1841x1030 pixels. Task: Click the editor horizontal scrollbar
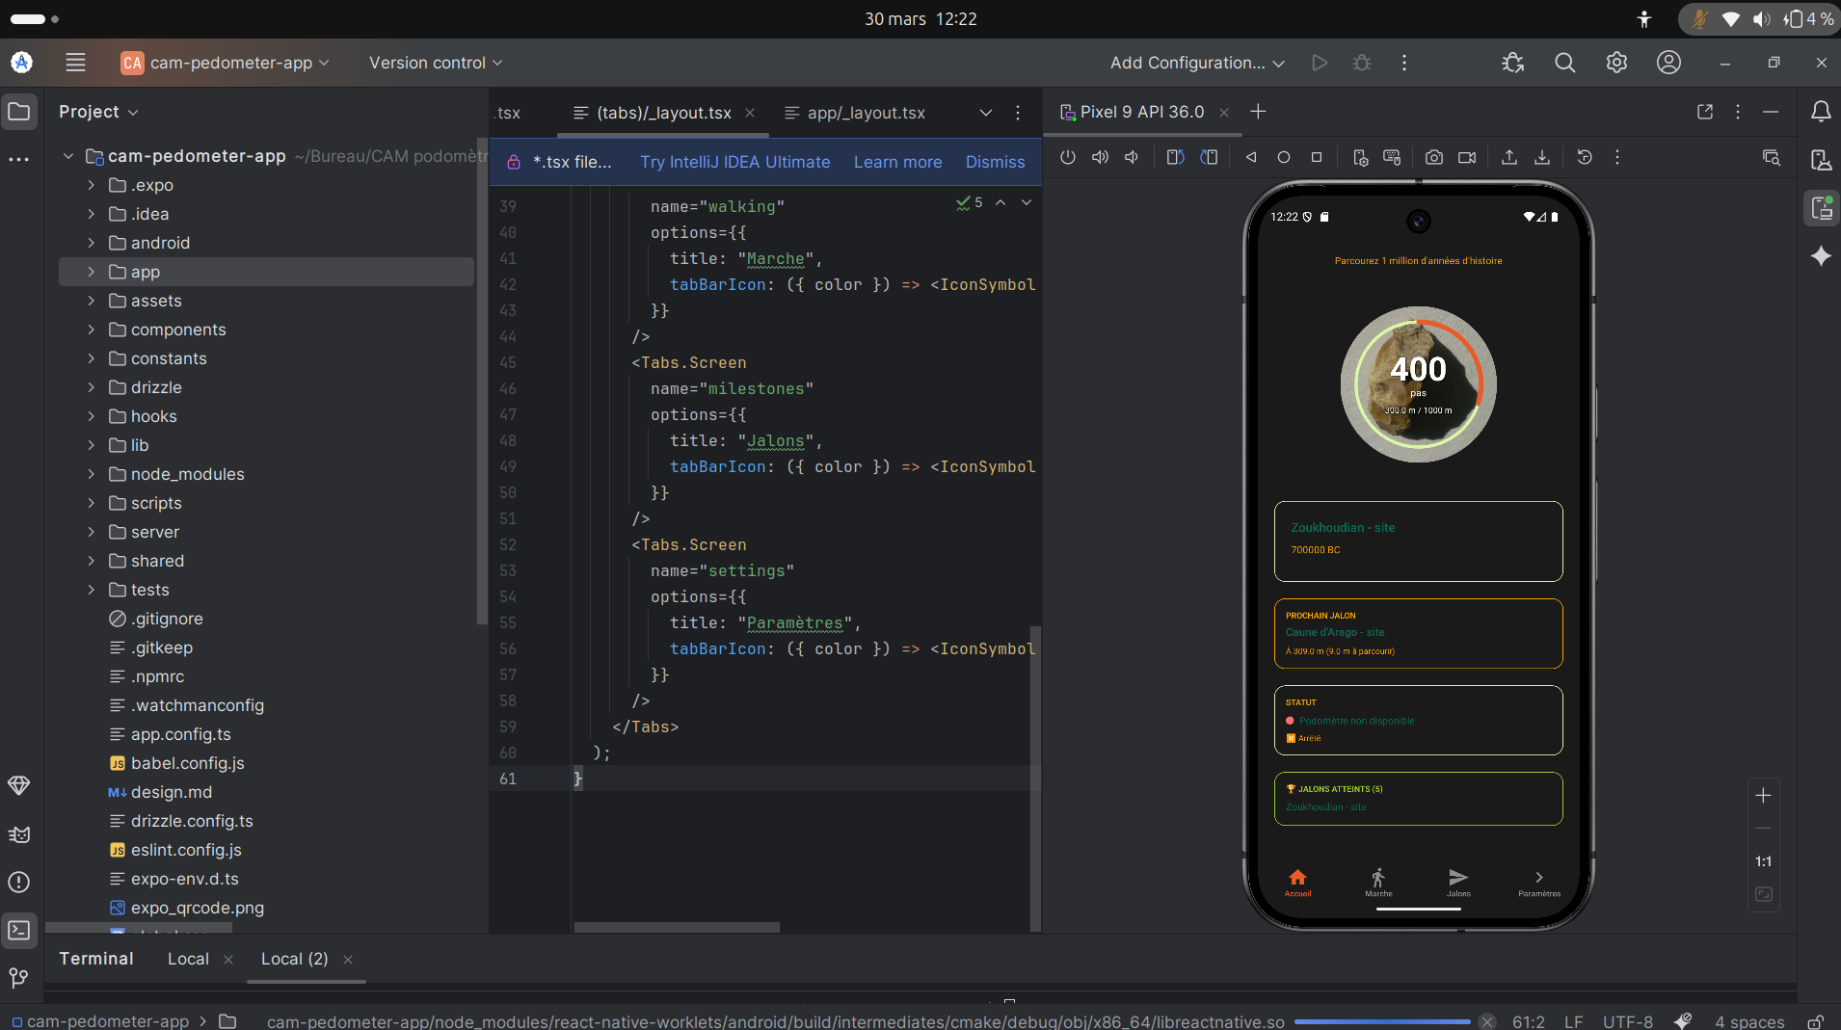[x=677, y=927]
